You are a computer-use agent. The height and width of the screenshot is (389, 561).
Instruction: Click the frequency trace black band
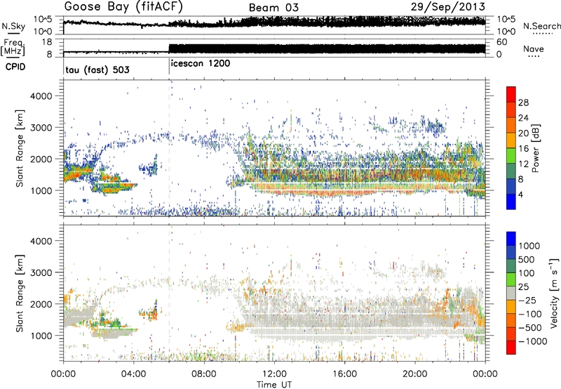coord(327,48)
